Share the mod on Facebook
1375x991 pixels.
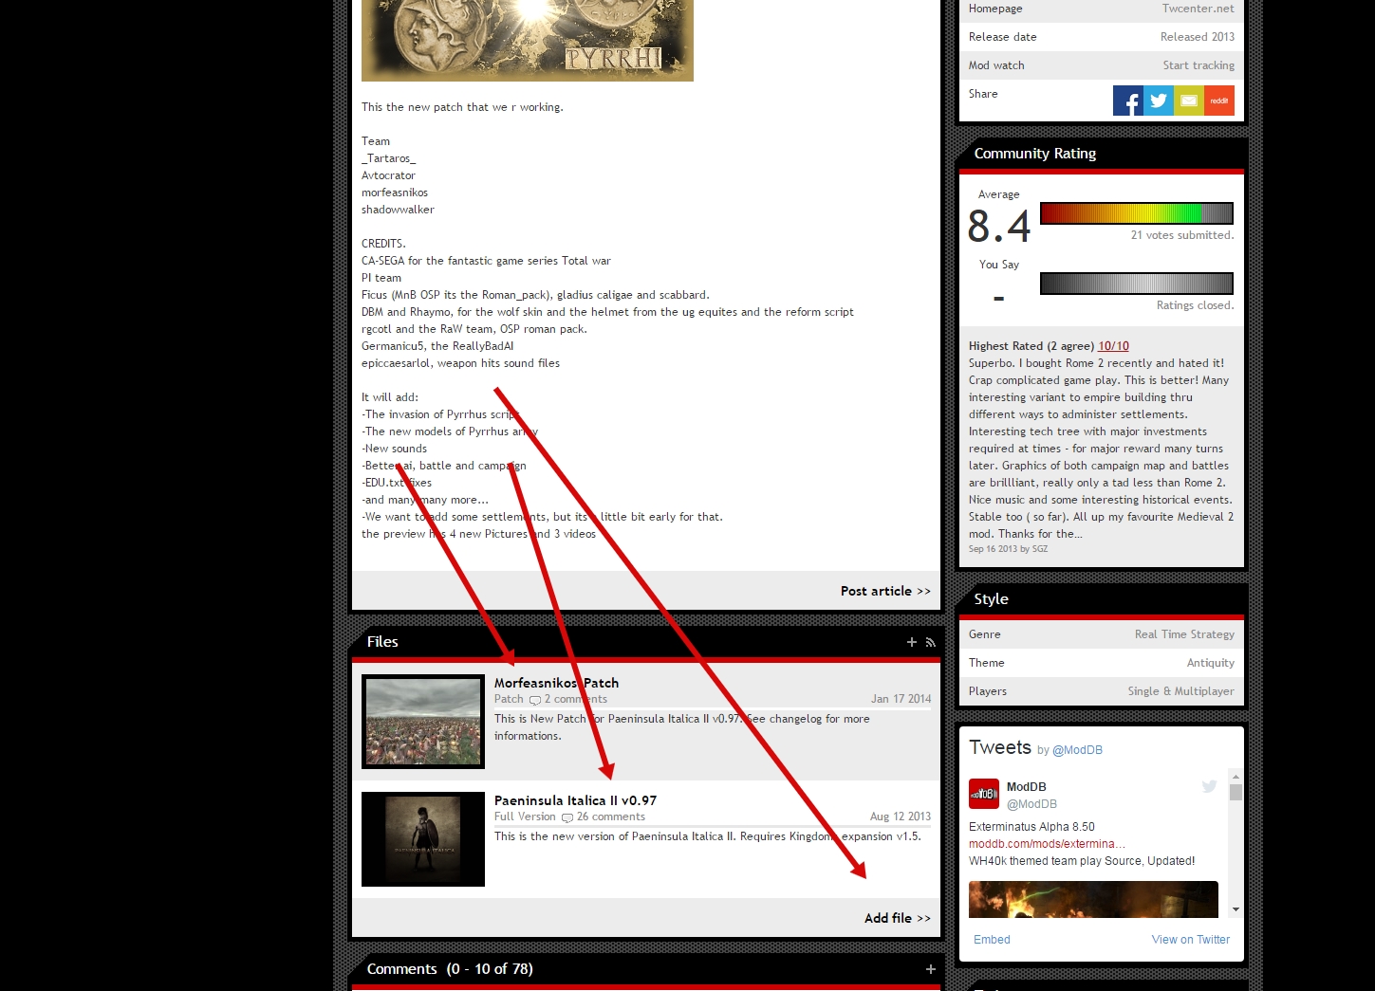coord(1127,101)
